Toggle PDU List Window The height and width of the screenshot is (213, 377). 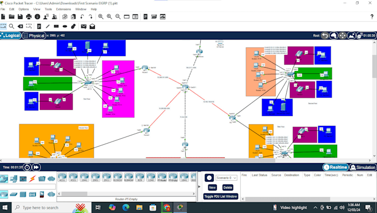(x=221, y=196)
